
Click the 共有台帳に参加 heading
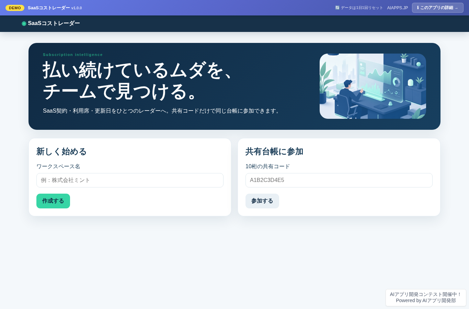tap(274, 151)
